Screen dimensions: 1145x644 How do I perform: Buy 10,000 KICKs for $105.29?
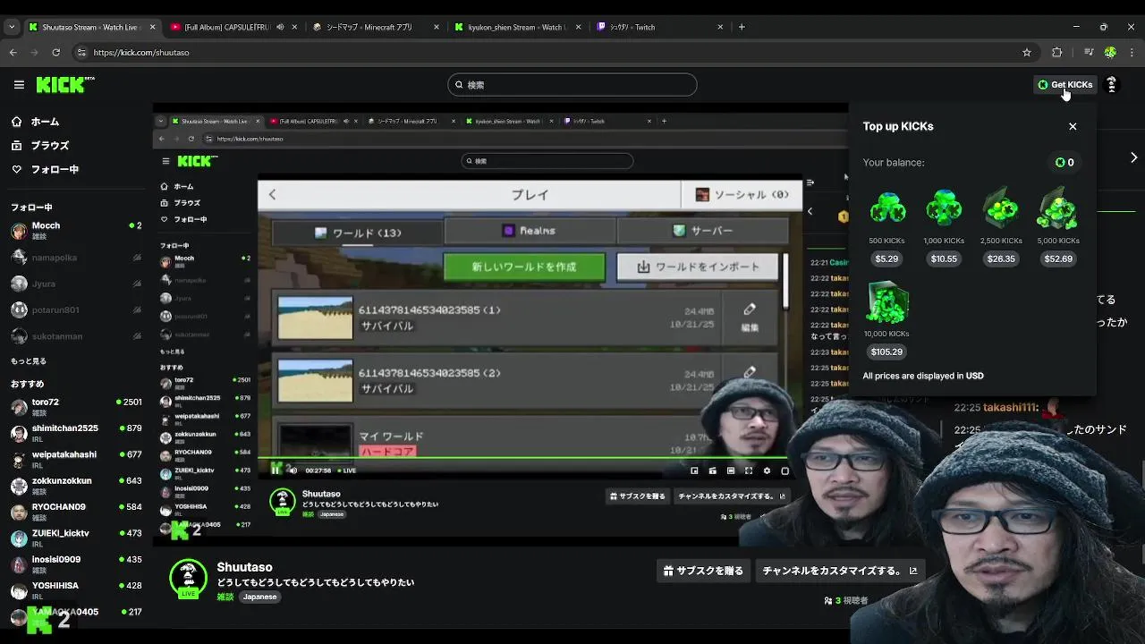[886, 352]
